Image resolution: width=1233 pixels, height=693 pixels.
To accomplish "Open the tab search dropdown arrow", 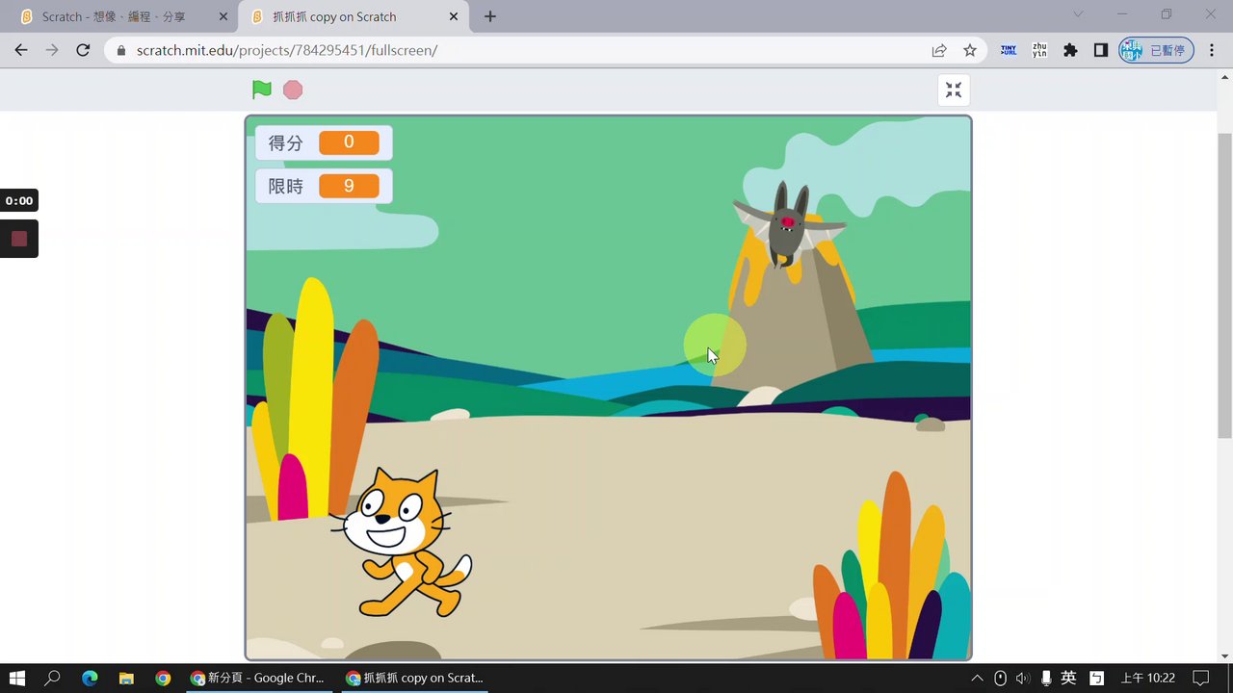I will pos(1078,14).
